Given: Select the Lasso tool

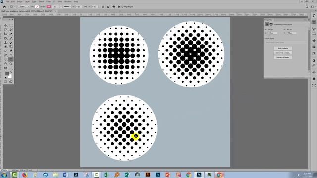Looking at the screenshot, I should pos(5,30).
